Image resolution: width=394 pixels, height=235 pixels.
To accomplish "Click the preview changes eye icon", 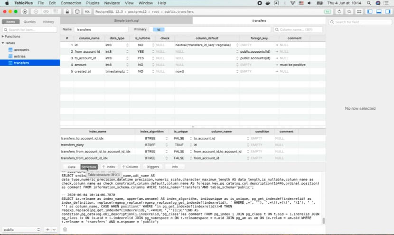I will (x=46, y=11).
